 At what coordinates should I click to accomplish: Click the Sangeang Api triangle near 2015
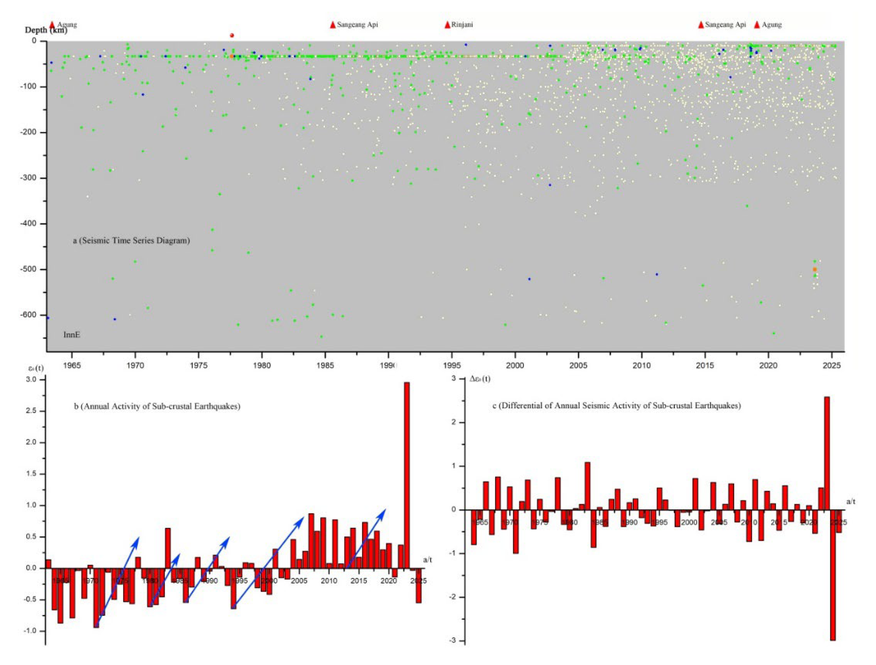pyautogui.click(x=701, y=24)
